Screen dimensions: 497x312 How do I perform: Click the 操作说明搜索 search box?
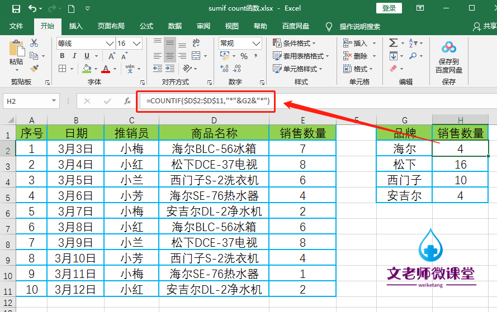point(360,27)
